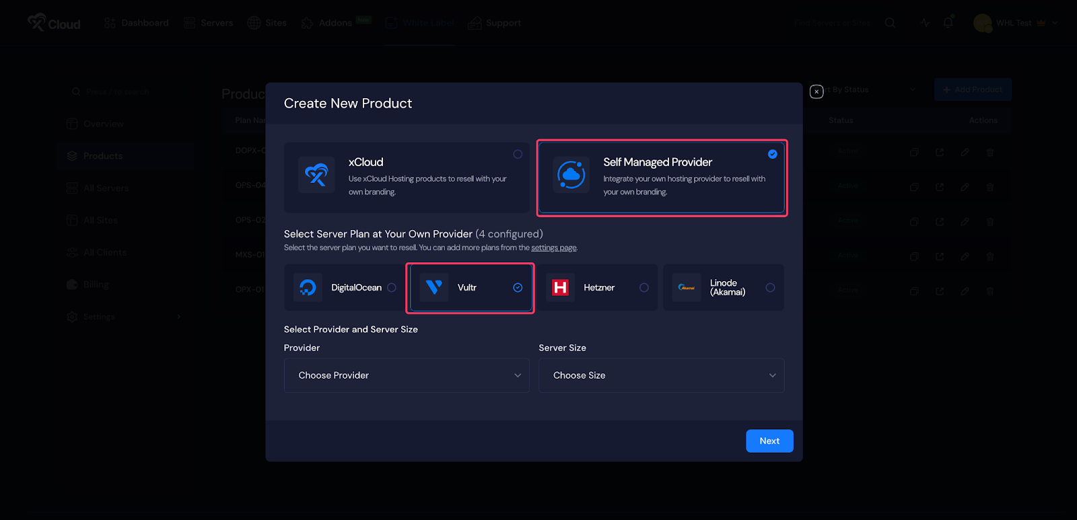Image resolution: width=1077 pixels, height=520 pixels.
Task: Open the Choose Provider dropdown
Action: (x=407, y=375)
